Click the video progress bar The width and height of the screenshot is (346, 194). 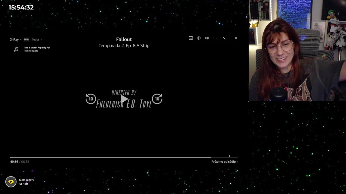(124, 157)
